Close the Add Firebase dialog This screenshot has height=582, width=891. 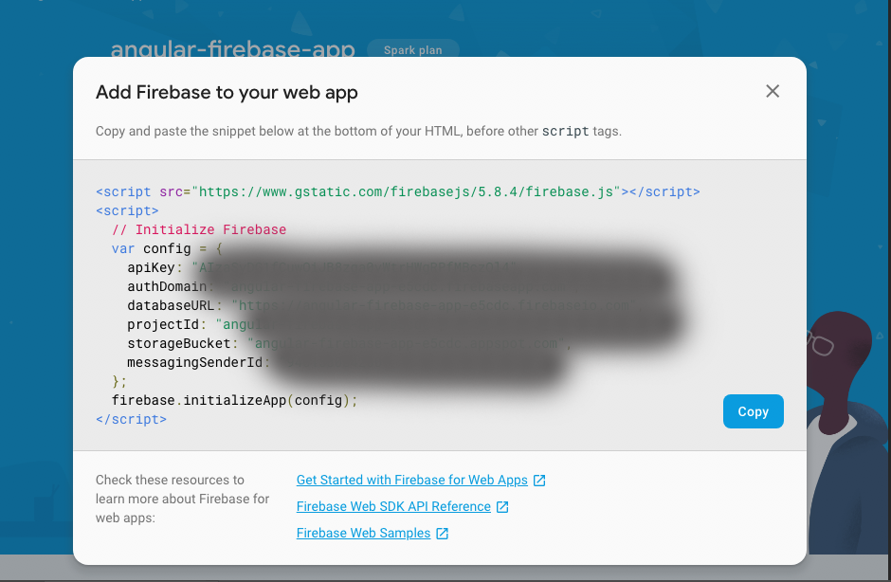tap(773, 91)
